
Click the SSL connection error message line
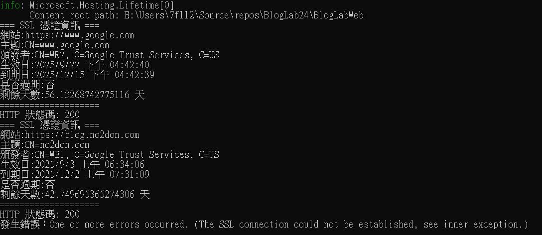(x=264, y=225)
